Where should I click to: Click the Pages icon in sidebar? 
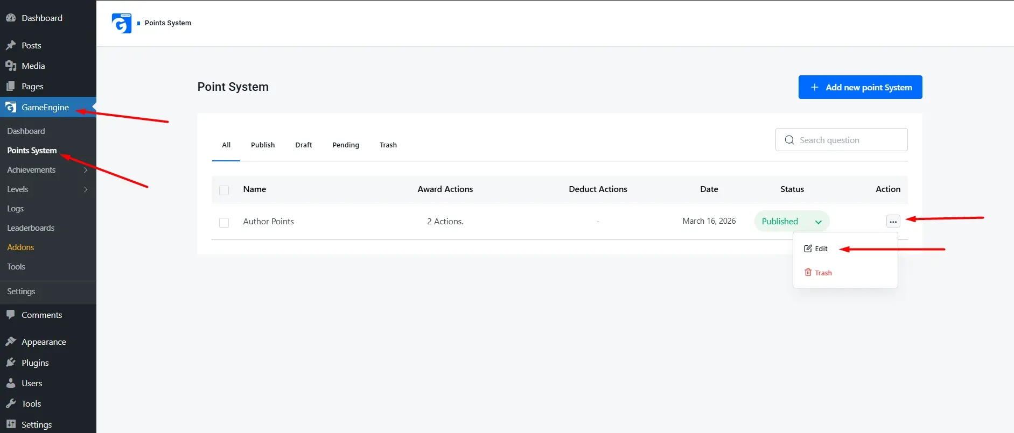(11, 86)
